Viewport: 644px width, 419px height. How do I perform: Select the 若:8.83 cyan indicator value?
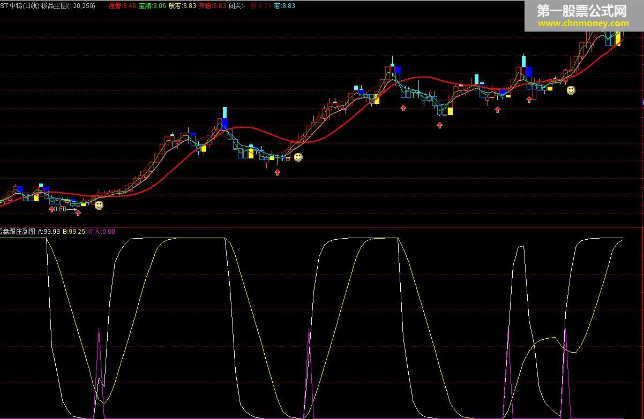284,5
